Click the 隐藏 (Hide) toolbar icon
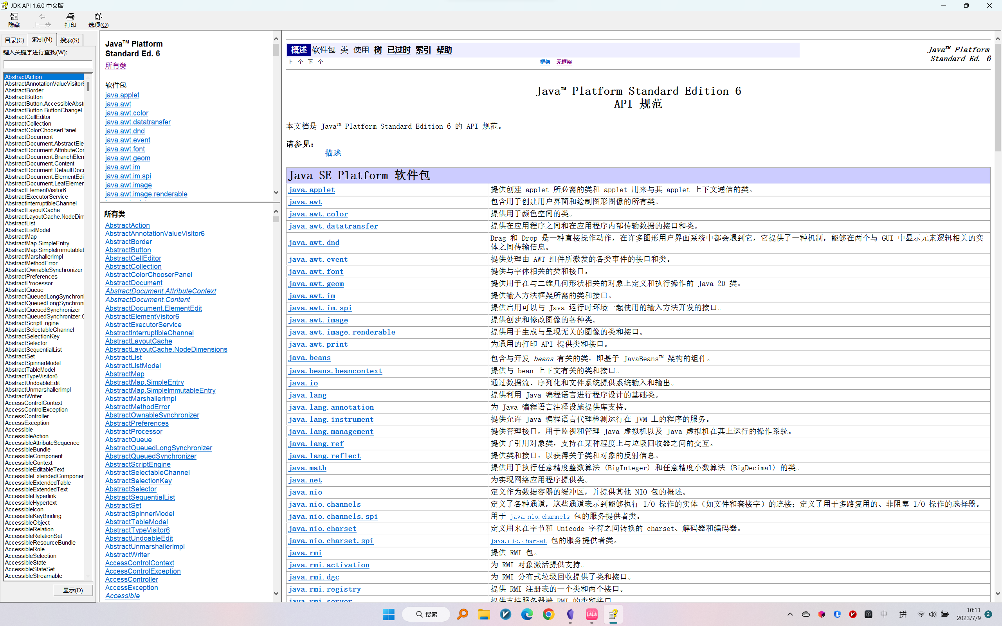This screenshot has height=626, width=1002. pos(14,20)
